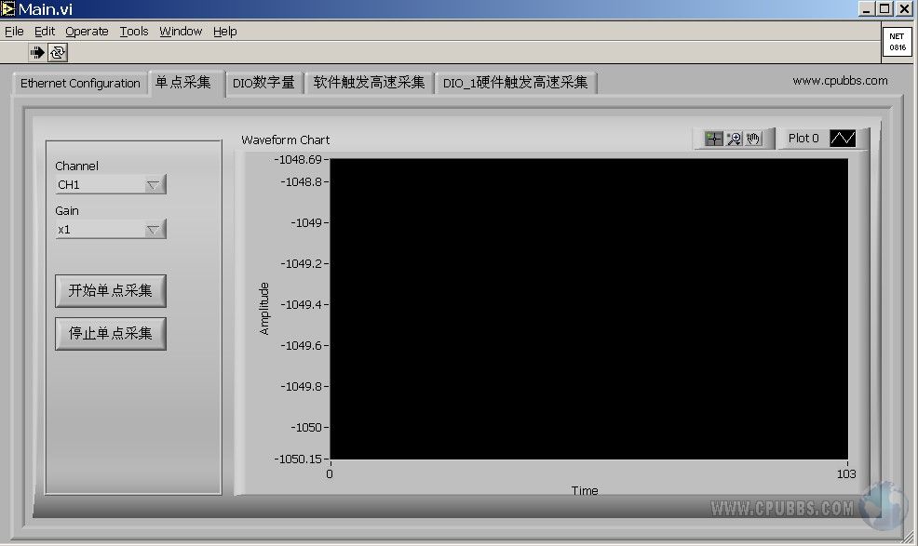Click the Amplitude axis label
The height and width of the screenshot is (546, 918).
pyautogui.click(x=264, y=309)
